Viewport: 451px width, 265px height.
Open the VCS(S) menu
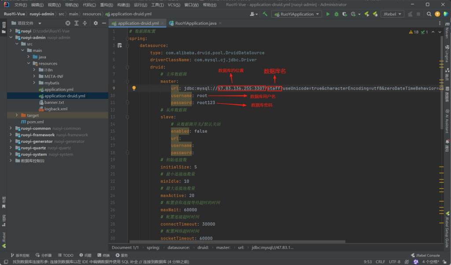[x=174, y=5]
